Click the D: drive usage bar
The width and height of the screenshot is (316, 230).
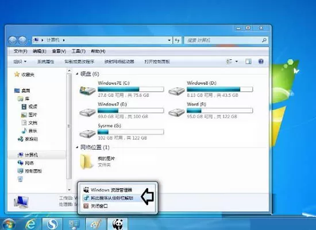tap(219, 89)
